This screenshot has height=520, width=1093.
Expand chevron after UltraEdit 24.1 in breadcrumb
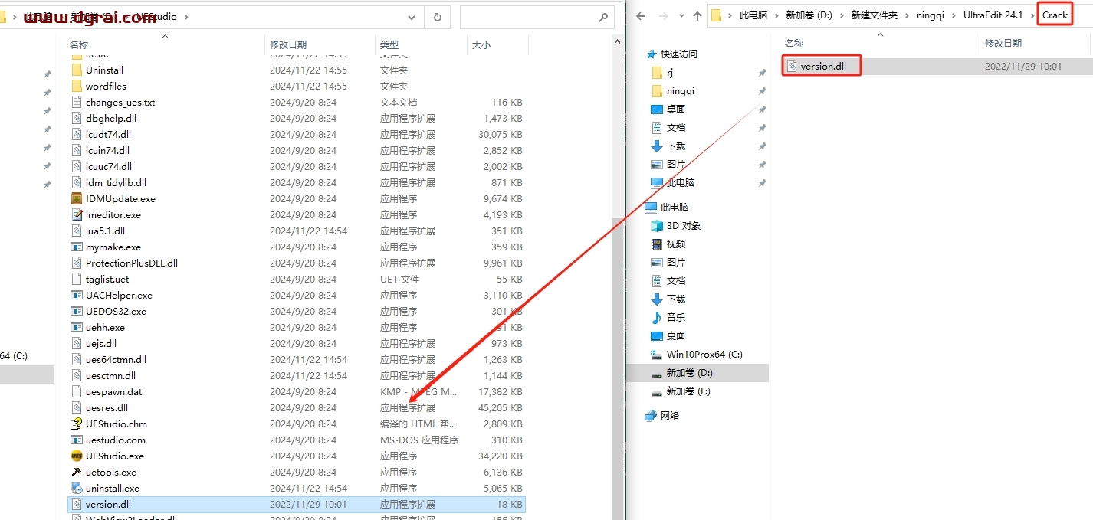coord(1031,15)
